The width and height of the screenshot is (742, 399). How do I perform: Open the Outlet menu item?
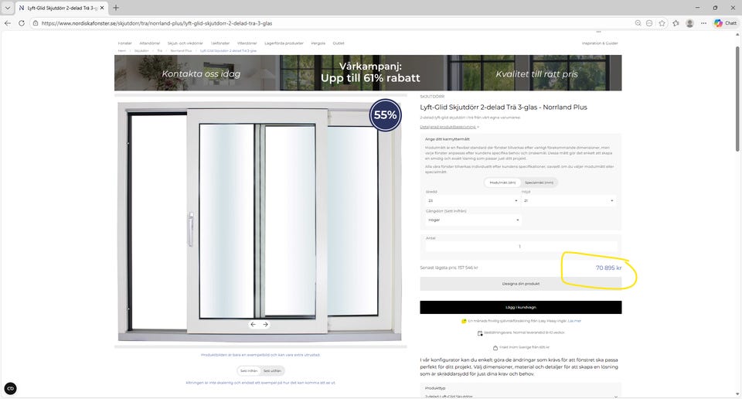point(339,43)
